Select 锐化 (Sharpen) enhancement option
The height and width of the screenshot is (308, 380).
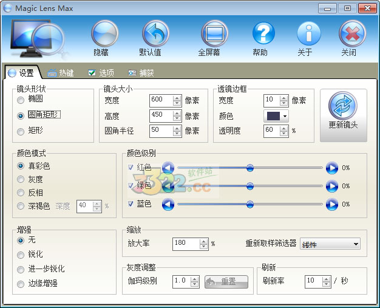point(21,255)
